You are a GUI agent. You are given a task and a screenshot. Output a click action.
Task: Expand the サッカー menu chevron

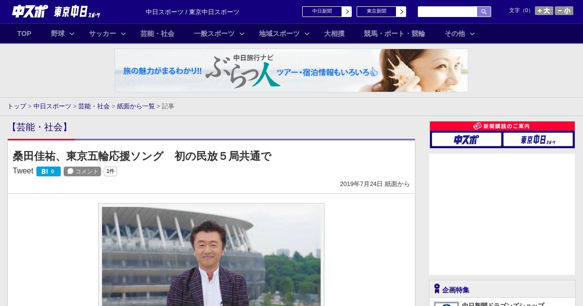[x=123, y=34]
